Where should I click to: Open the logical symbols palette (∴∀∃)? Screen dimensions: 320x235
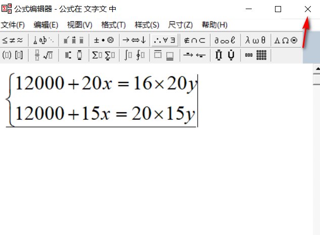[x=164, y=40]
